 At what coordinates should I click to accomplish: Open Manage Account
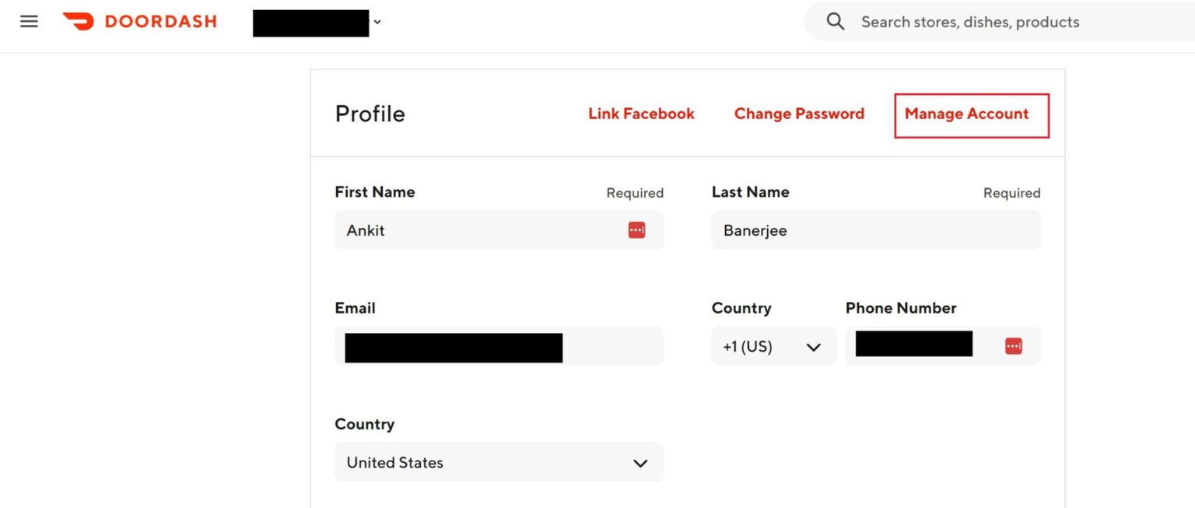tap(967, 114)
